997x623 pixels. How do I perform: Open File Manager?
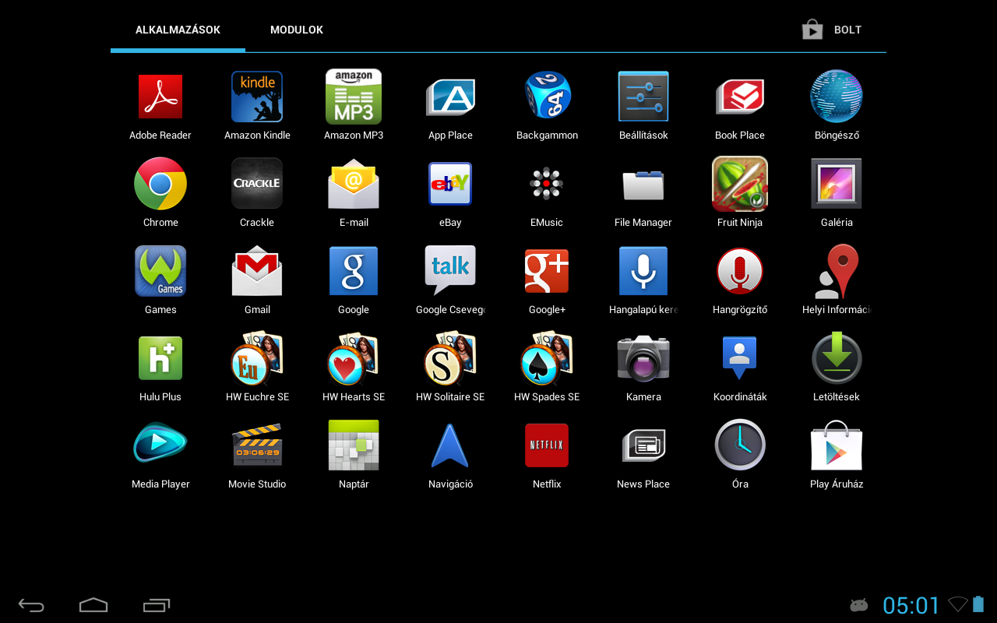(x=643, y=184)
